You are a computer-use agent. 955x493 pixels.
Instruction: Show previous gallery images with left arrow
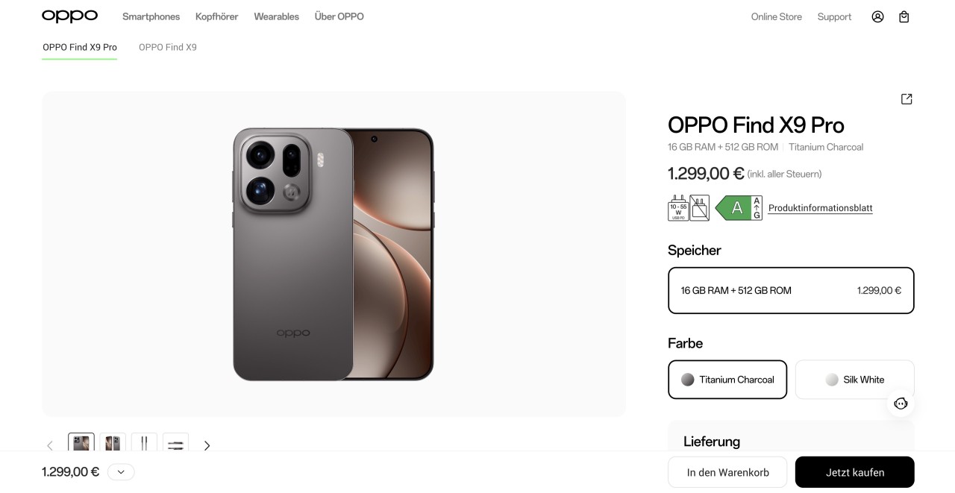(50, 445)
